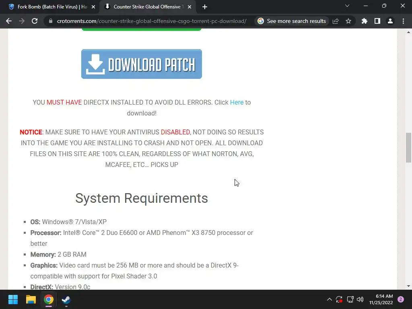This screenshot has height=309, width=412.
Task: Show hidden system tray icons
Action: [x=329, y=299]
